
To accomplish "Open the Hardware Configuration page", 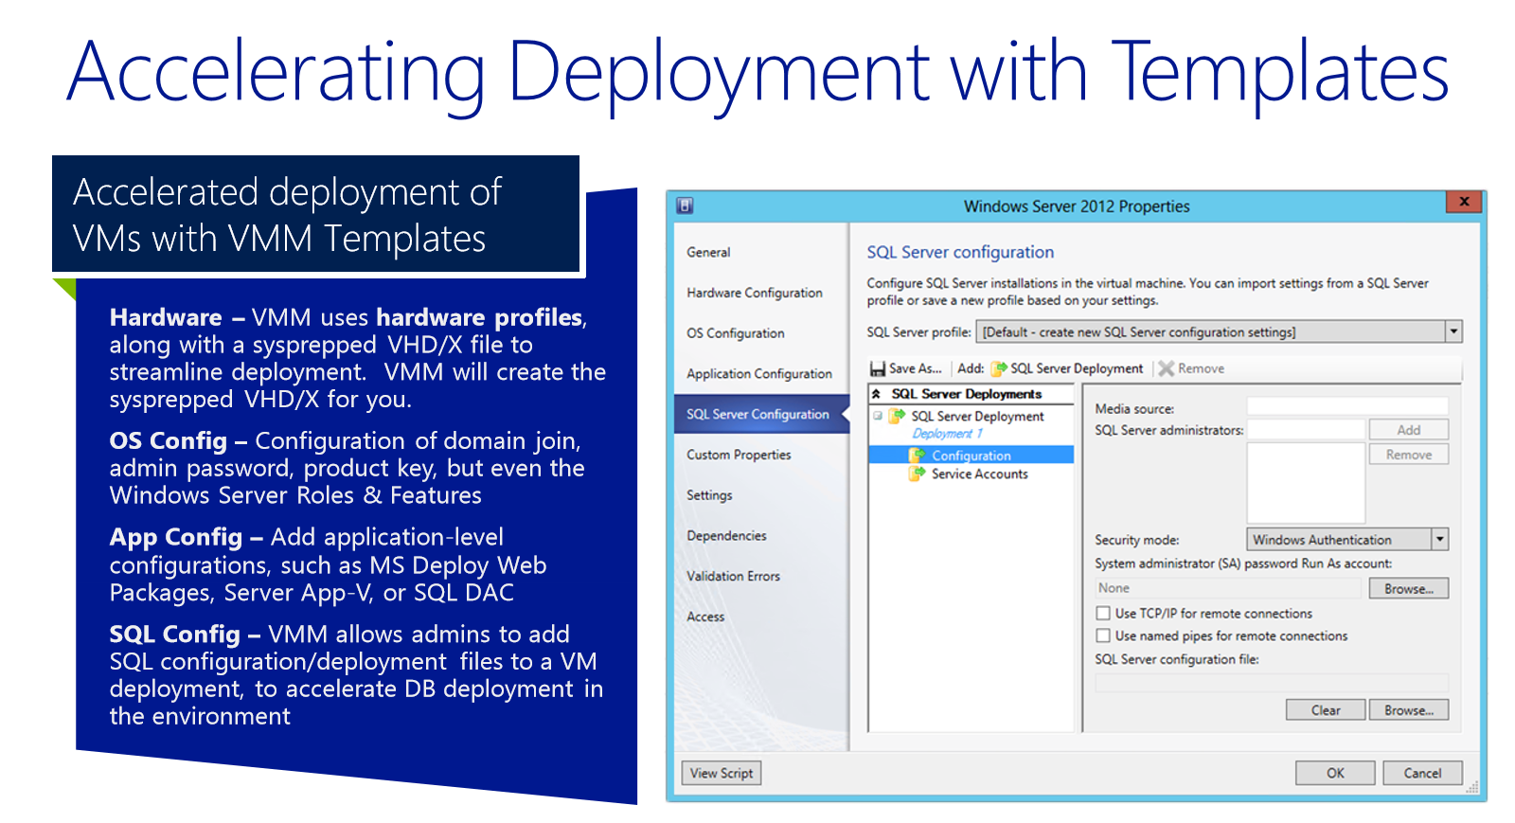I will [x=755, y=293].
